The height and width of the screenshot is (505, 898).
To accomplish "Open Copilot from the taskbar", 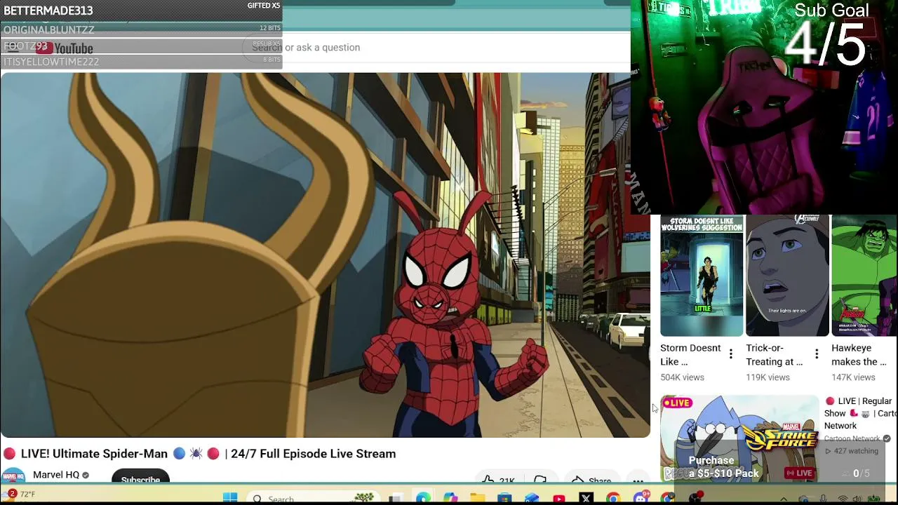I will (450, 498).
